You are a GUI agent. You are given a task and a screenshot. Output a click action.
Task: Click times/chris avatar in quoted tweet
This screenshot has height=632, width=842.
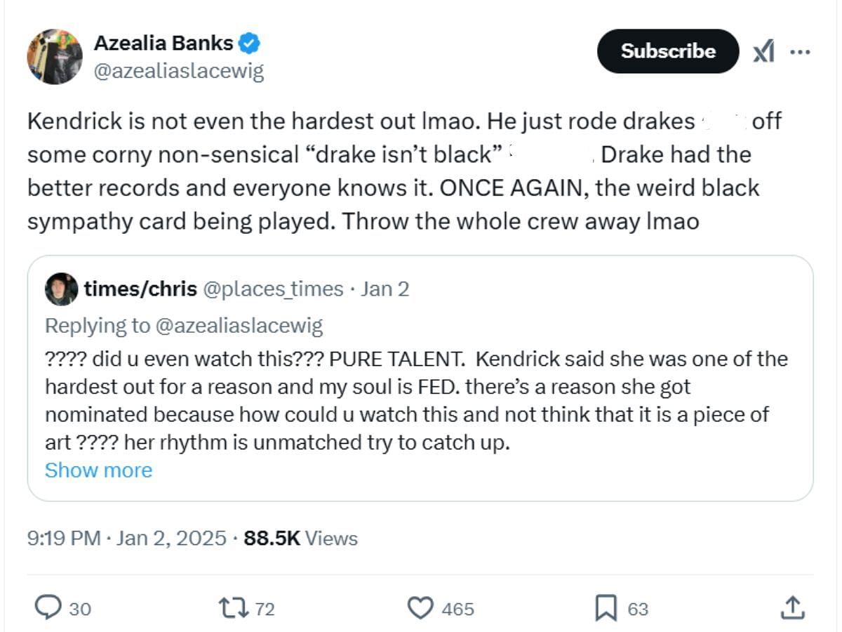pyautogui.click(x=62, y=289)
